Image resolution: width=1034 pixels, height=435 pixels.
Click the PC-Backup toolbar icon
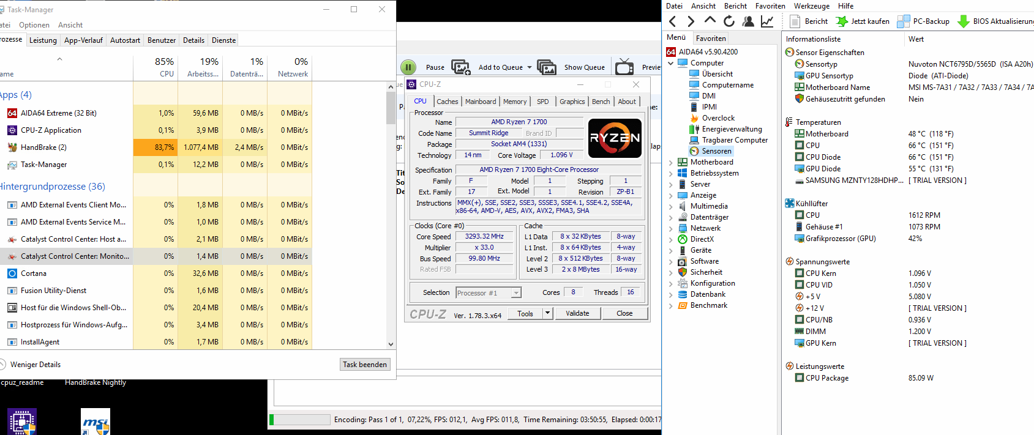904,21
